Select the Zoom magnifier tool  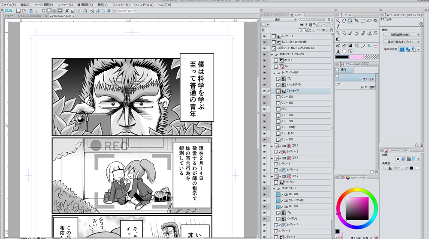point(338,21)
